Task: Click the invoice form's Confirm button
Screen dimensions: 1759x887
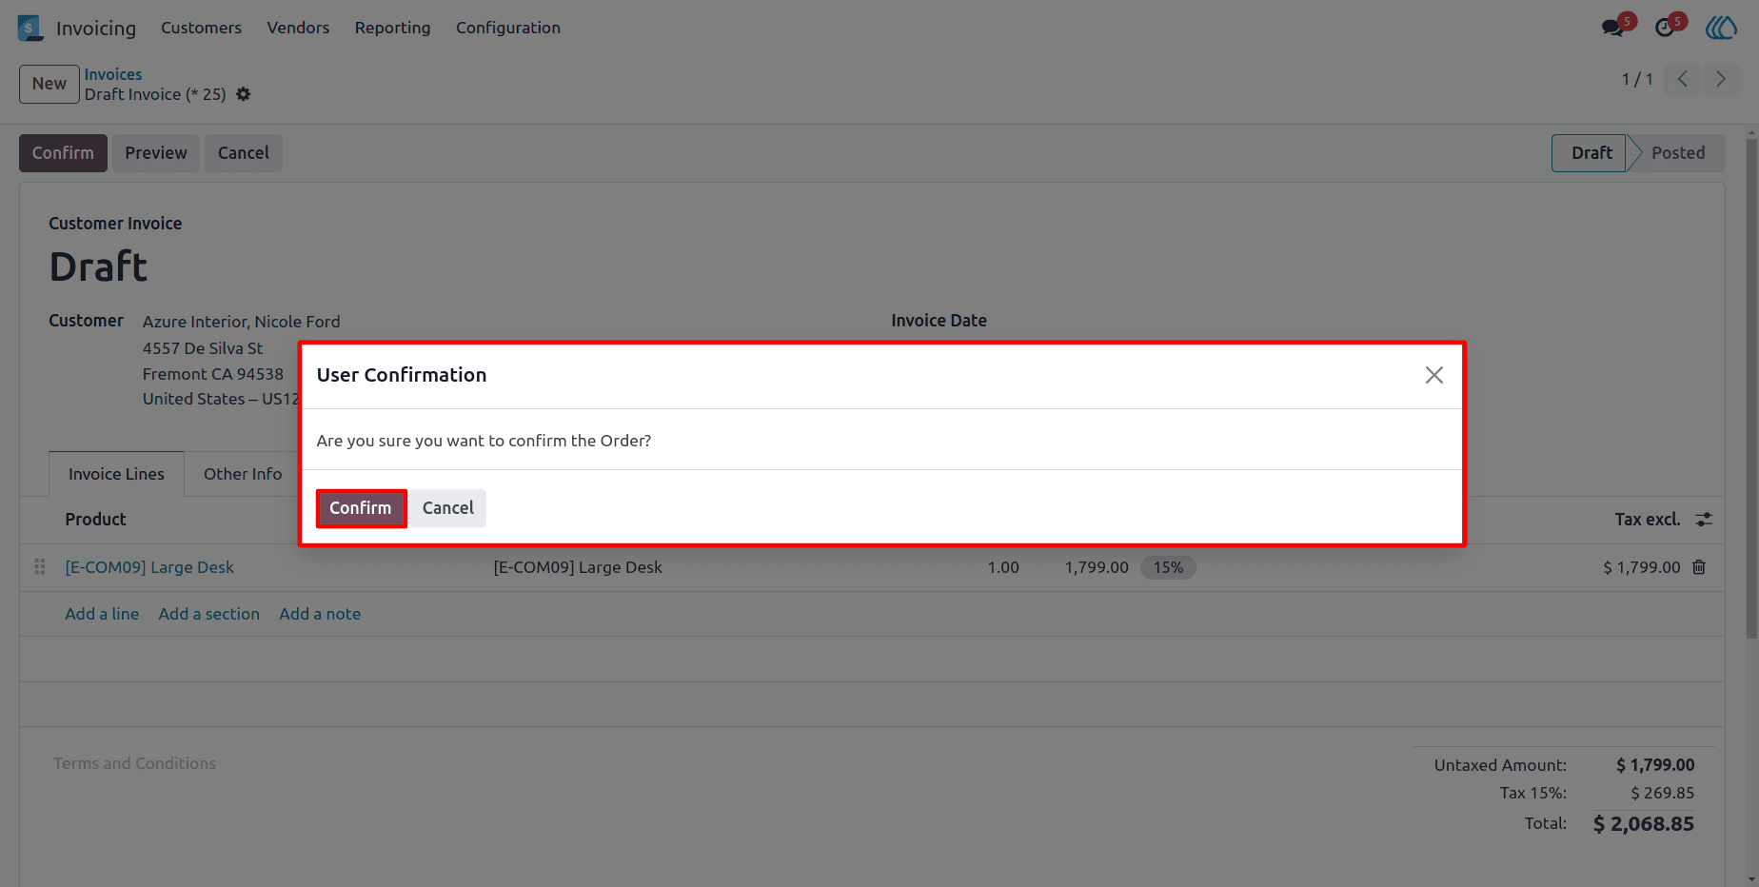Action: [x=63, y=153]
